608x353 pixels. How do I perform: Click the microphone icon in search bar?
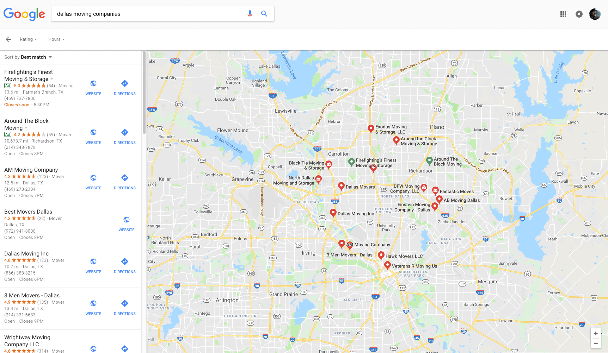[250, 14]
